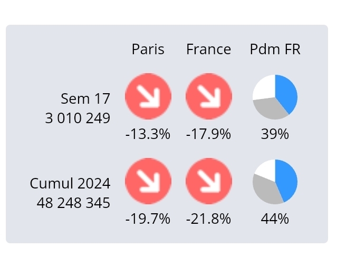This screenshot has height=258, width=346.
Task: Click the 48 248 345 total figure
Action: (x=74, y=202)
